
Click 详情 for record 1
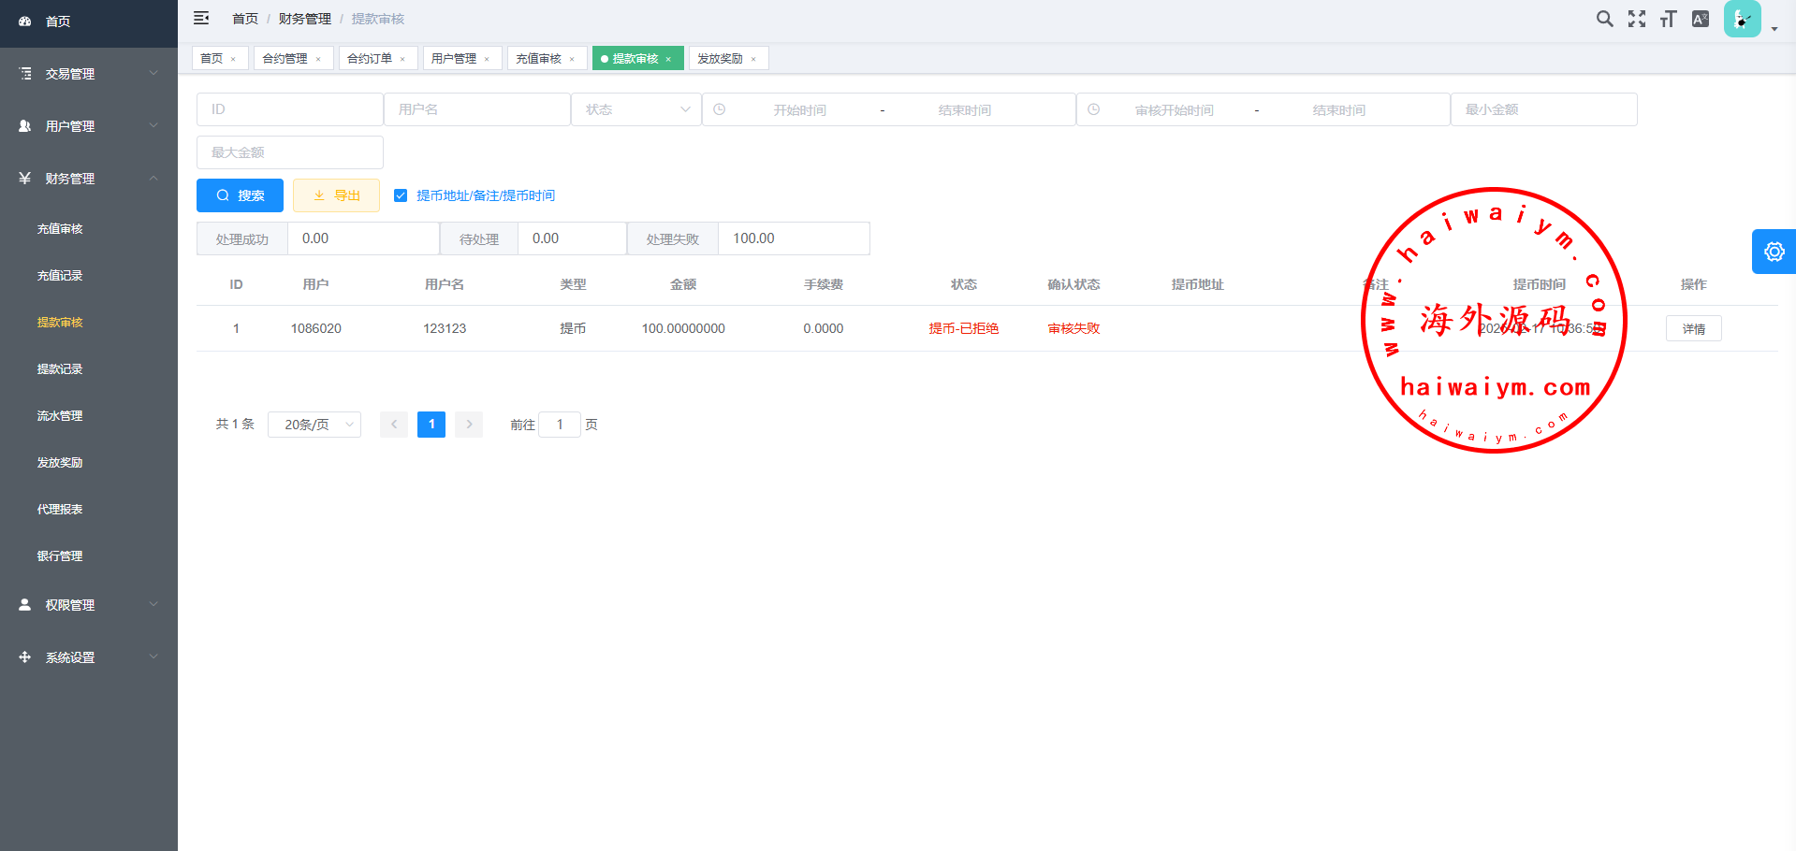pyautogui.click(x=1693, y=329)
